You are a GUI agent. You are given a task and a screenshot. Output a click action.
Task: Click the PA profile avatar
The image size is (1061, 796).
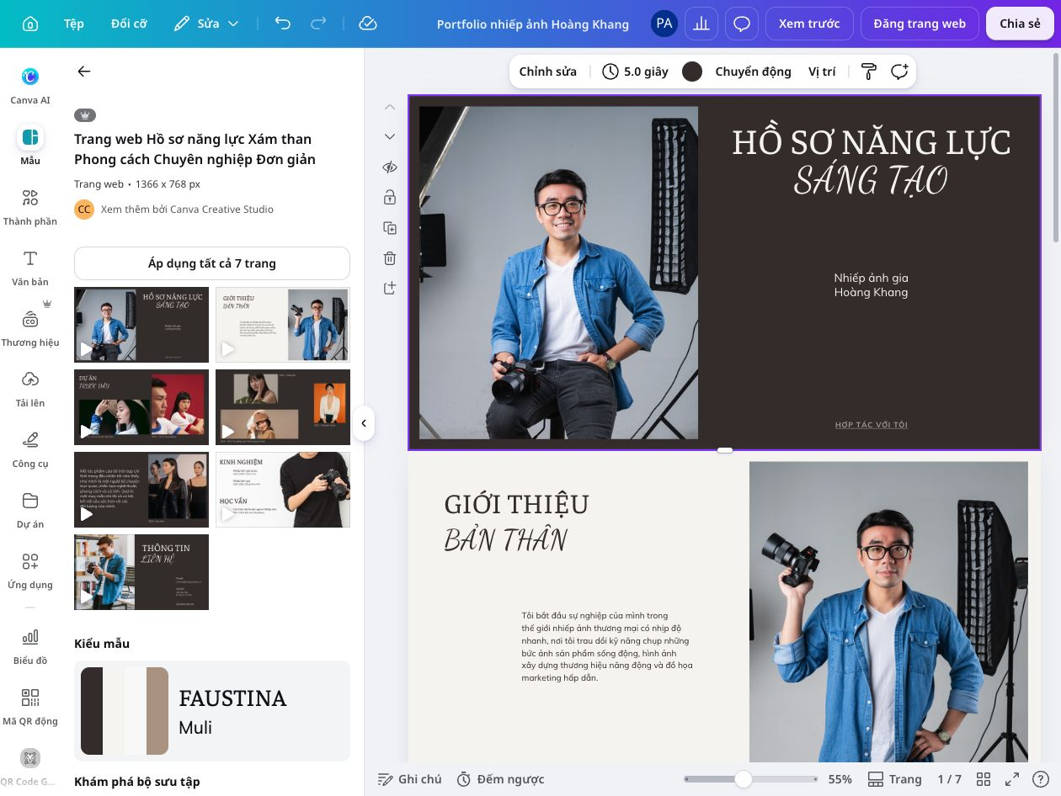pyautogui.click(x=664, y=24)
